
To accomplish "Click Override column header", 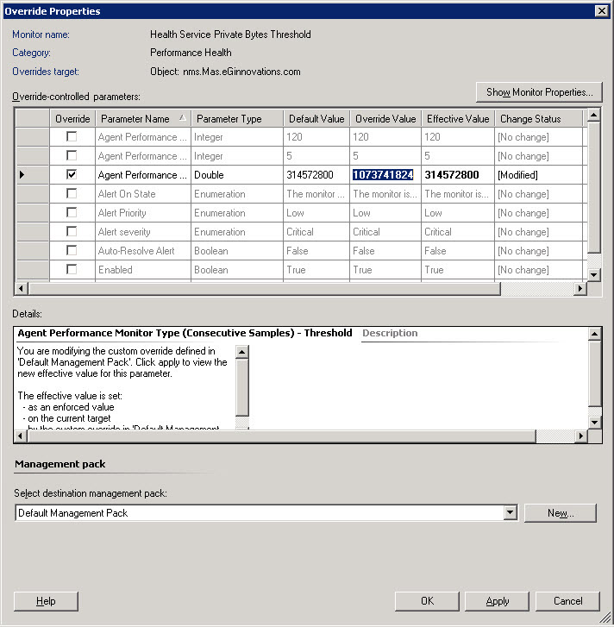I will point(72,119).
